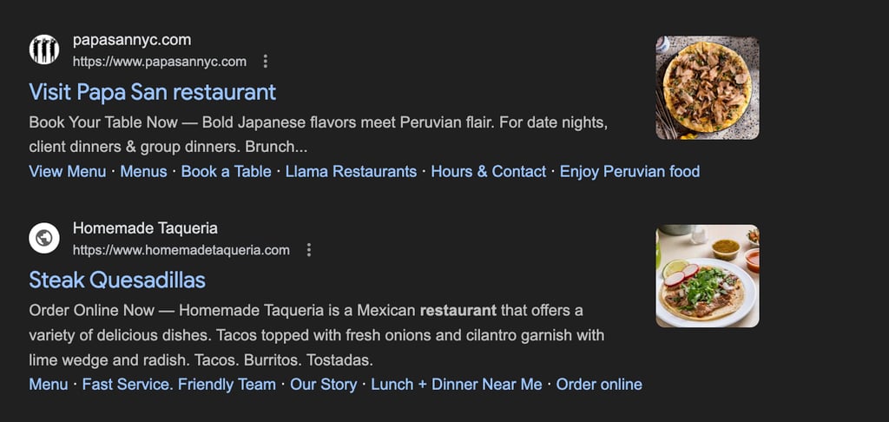
Task: Click Fast Service. Friendly Team link
Action: tap(179, 384)
